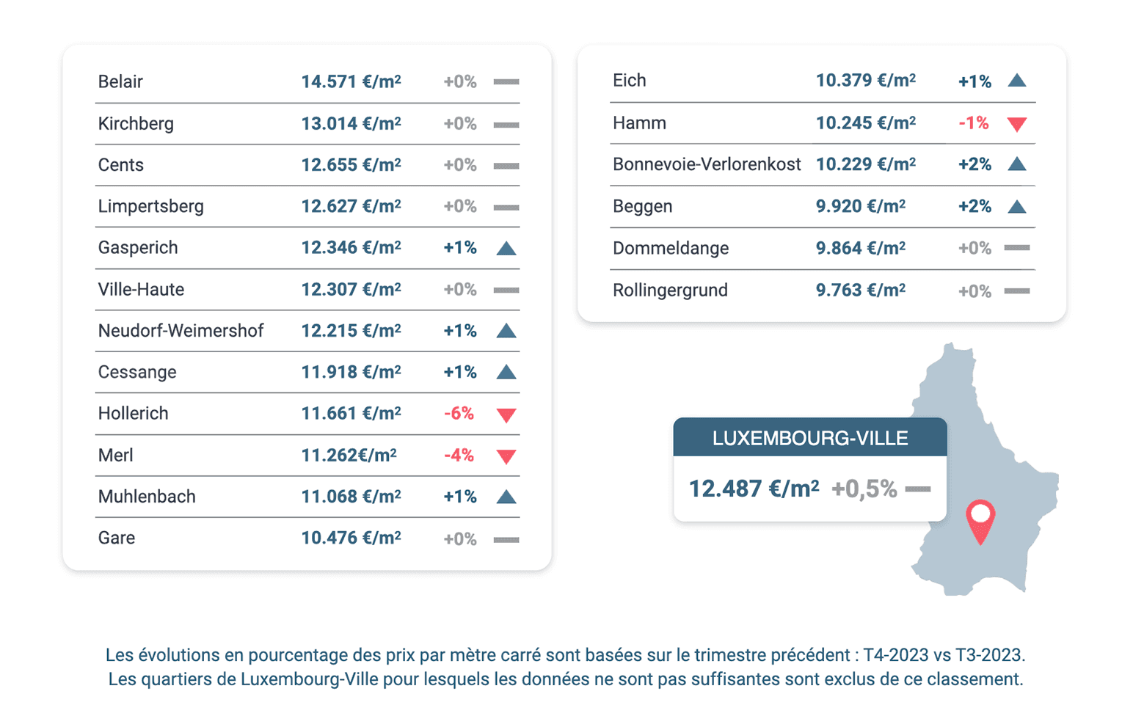Viewport: 1133px width, 705px height.
Task: Click the red down arrow next to Hollerich
Action: tap(506, 415)
